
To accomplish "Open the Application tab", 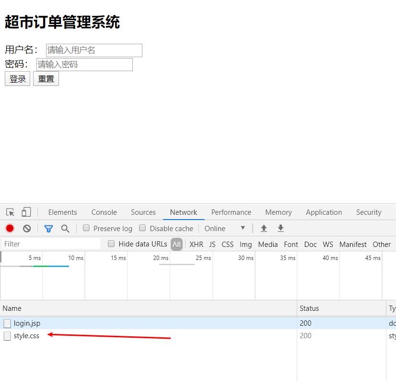I will [x=324, y=212].
